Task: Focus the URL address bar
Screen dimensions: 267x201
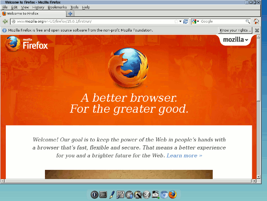Action: (x=95, y=21)
